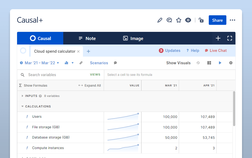
Task: Click the Compute instances formula f icon
Action: [27, 148]
